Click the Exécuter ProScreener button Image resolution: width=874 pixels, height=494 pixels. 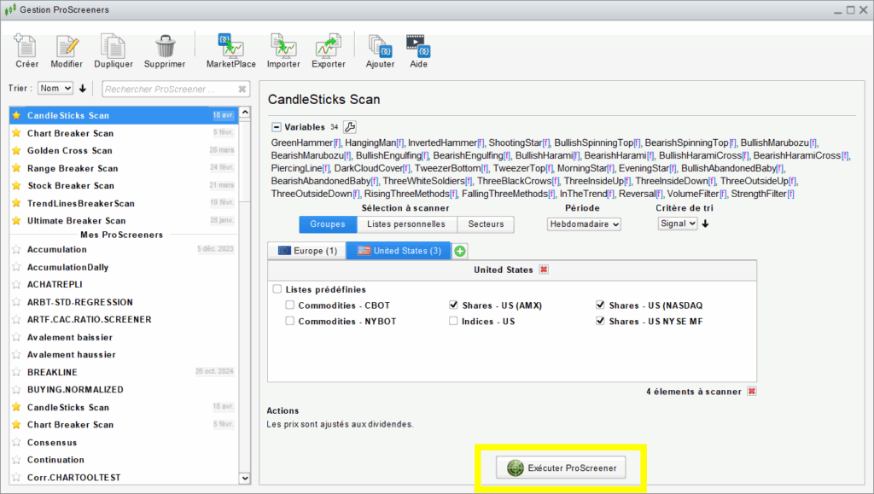(x=561, y=468)
